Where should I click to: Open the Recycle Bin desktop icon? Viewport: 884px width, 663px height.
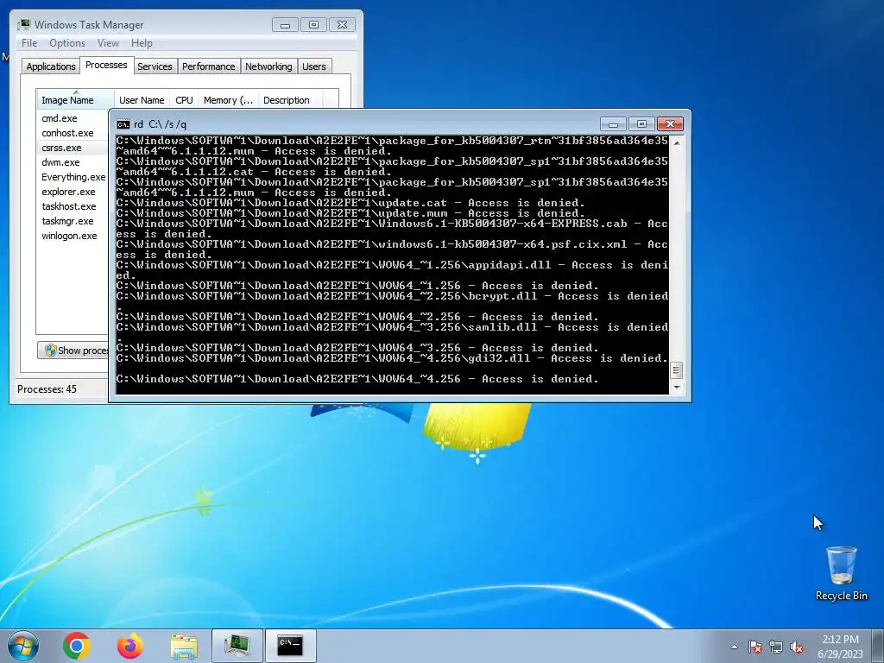point(841,573)
